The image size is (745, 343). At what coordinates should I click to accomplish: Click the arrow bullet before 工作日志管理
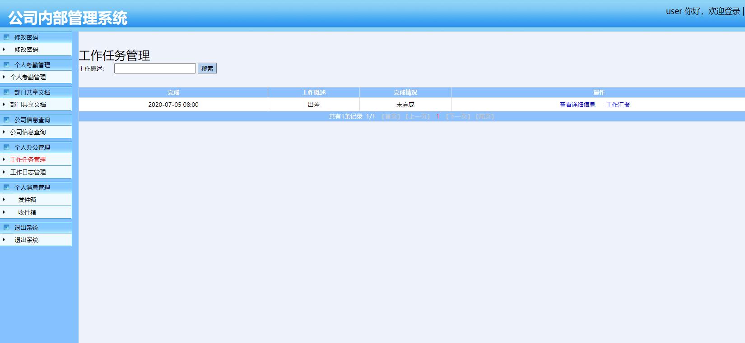[x=4, y=172]
